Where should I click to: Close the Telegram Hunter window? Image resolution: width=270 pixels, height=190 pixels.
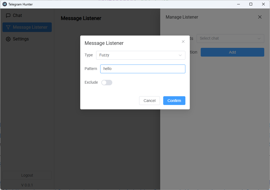[263, 4]
